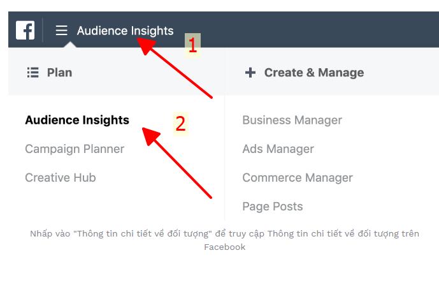
Task: Open Business Manager
Action: coord(292,120)
